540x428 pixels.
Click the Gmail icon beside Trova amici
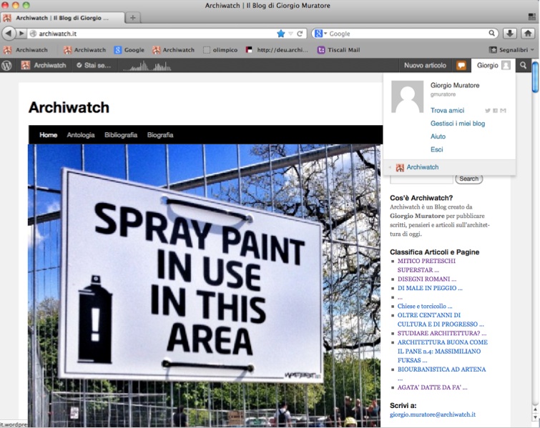coord(504,111)
